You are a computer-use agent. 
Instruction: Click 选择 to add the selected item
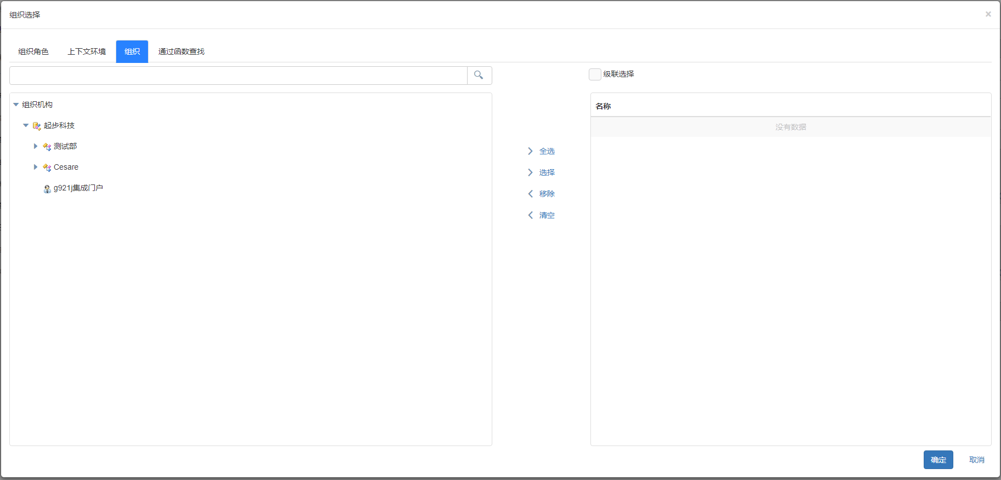point(542,172)
